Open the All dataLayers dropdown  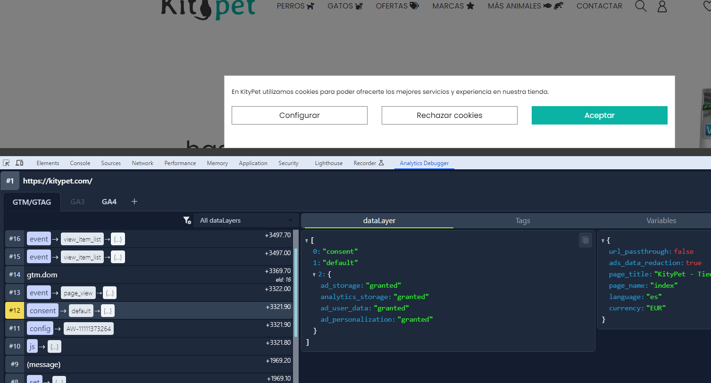click(x=246, y=221)
